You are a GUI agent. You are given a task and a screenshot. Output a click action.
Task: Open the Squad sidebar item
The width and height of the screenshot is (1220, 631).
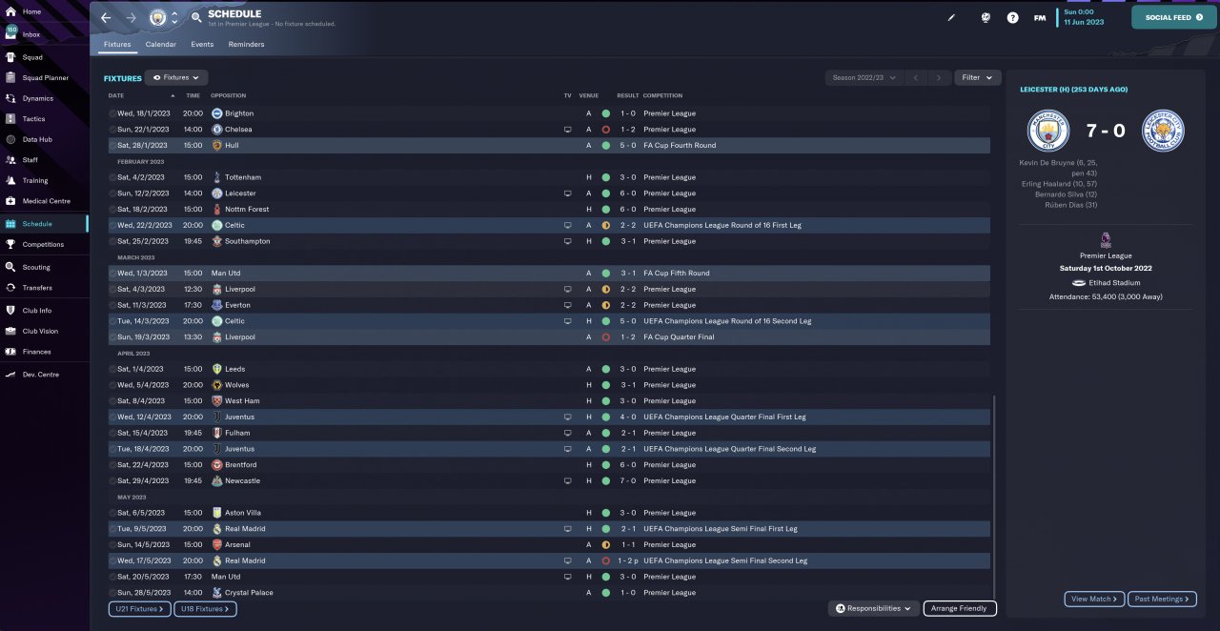coord(32,57)
